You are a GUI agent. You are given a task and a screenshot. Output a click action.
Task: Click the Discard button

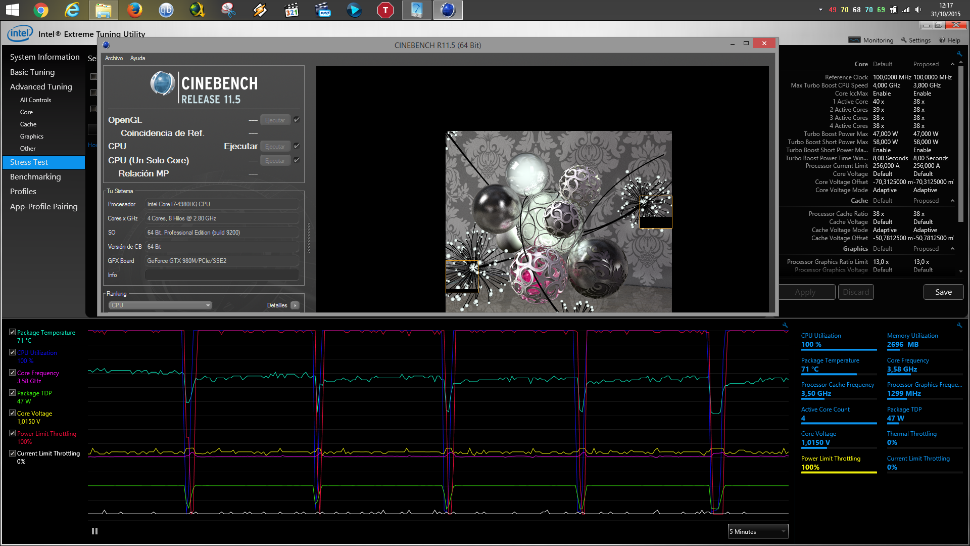[x=856, y=292]
